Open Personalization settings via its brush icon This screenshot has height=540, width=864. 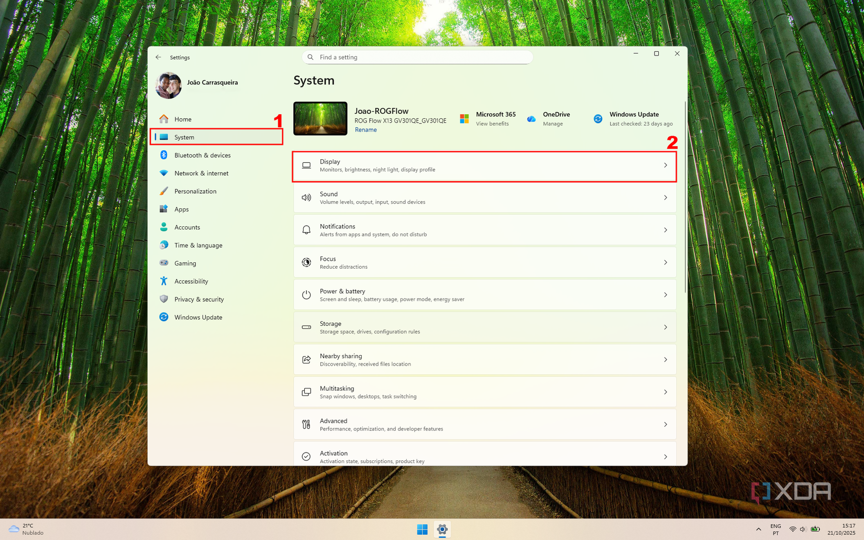165,191
